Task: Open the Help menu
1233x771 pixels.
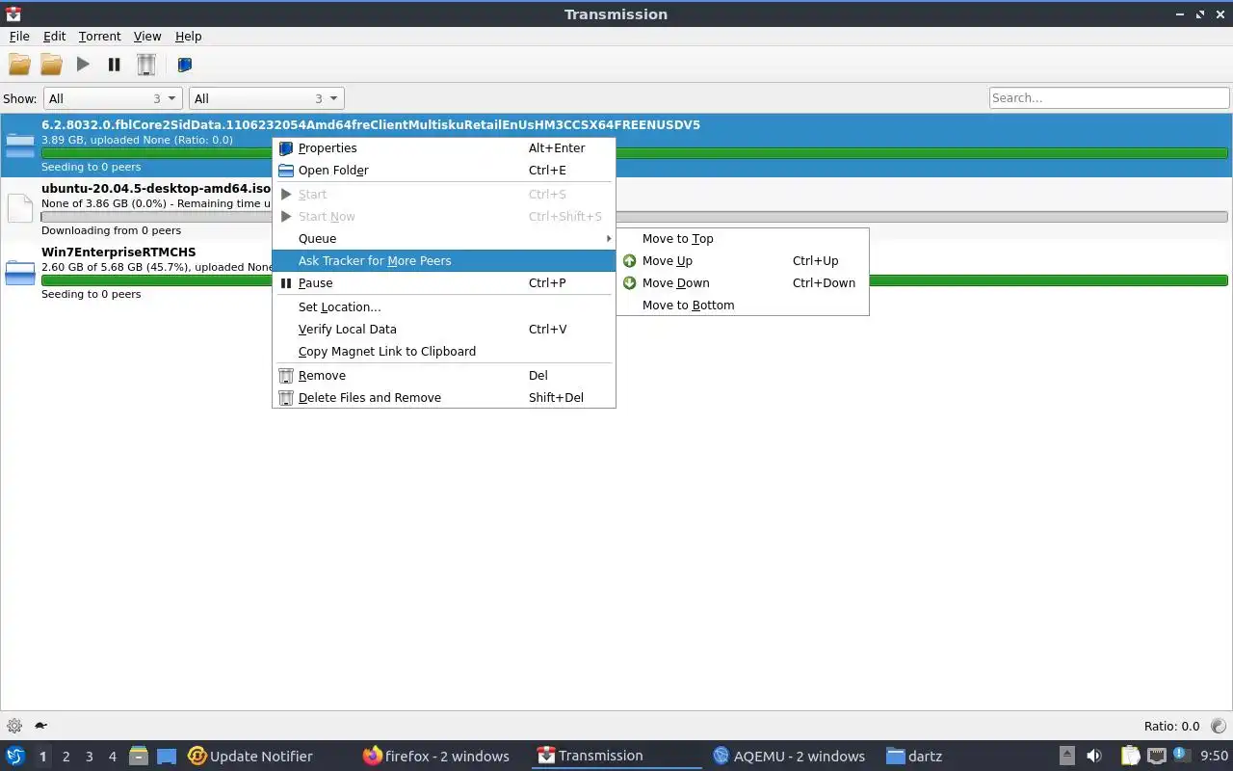Action: [189, 36]
